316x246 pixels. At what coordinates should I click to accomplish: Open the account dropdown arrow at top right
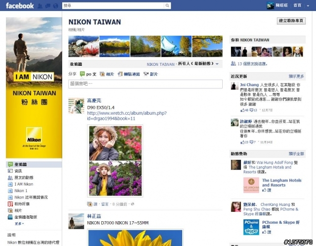[x=308, y=6]
